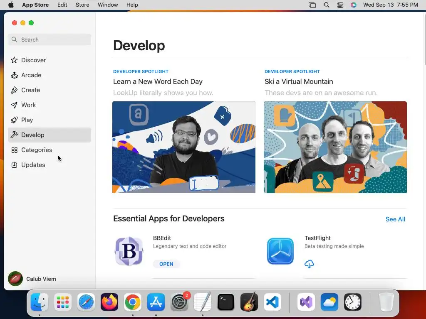The image size is (426, 319).
Task: Click the TestFlight app icon
Action: pyautogui.click(x=280, y=251)
